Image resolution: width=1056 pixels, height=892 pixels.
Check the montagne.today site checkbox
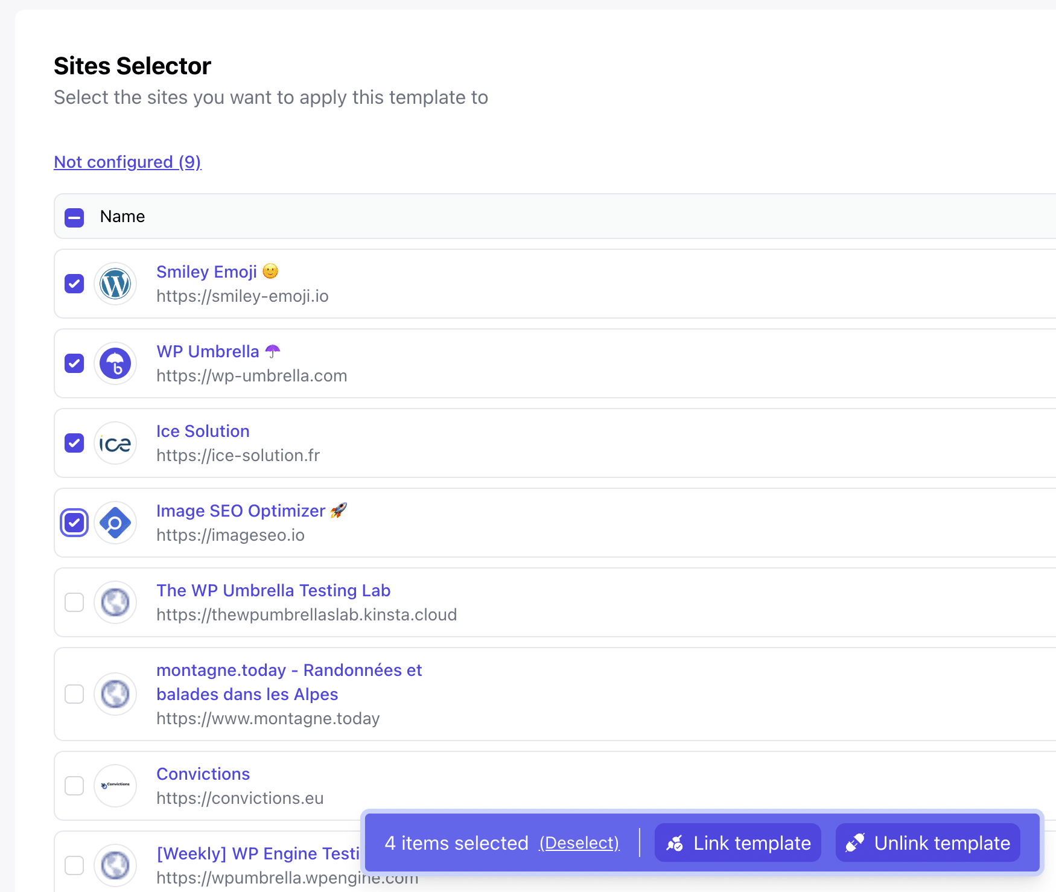[x=74, y=694]
